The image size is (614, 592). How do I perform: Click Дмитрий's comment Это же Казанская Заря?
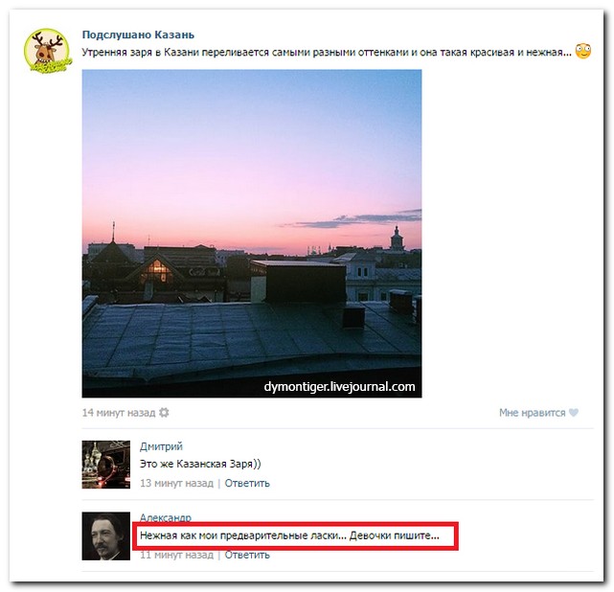(200, 464)
